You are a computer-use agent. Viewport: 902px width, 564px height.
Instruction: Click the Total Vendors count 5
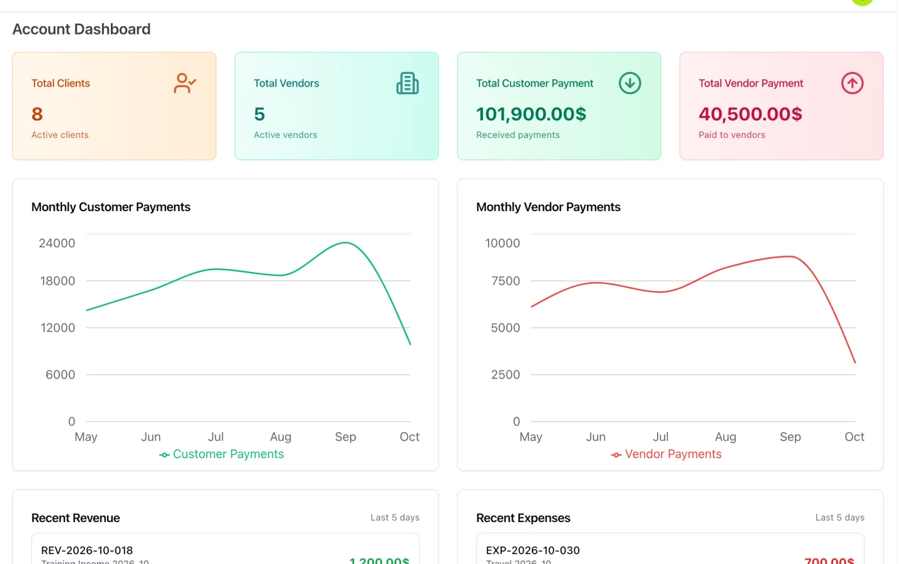pos(259,114)
